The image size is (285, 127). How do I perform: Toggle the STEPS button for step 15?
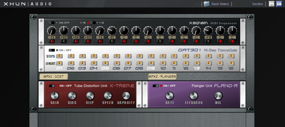pos(220,56)
